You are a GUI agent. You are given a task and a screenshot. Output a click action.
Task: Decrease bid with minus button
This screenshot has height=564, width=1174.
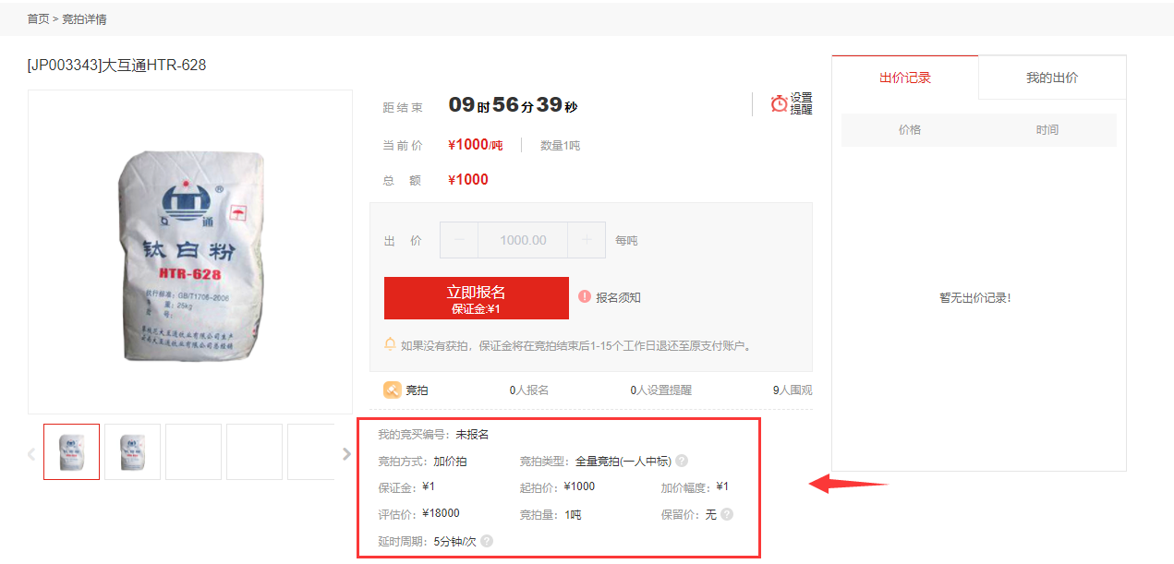pyautogui.click(x=459, y=240)
